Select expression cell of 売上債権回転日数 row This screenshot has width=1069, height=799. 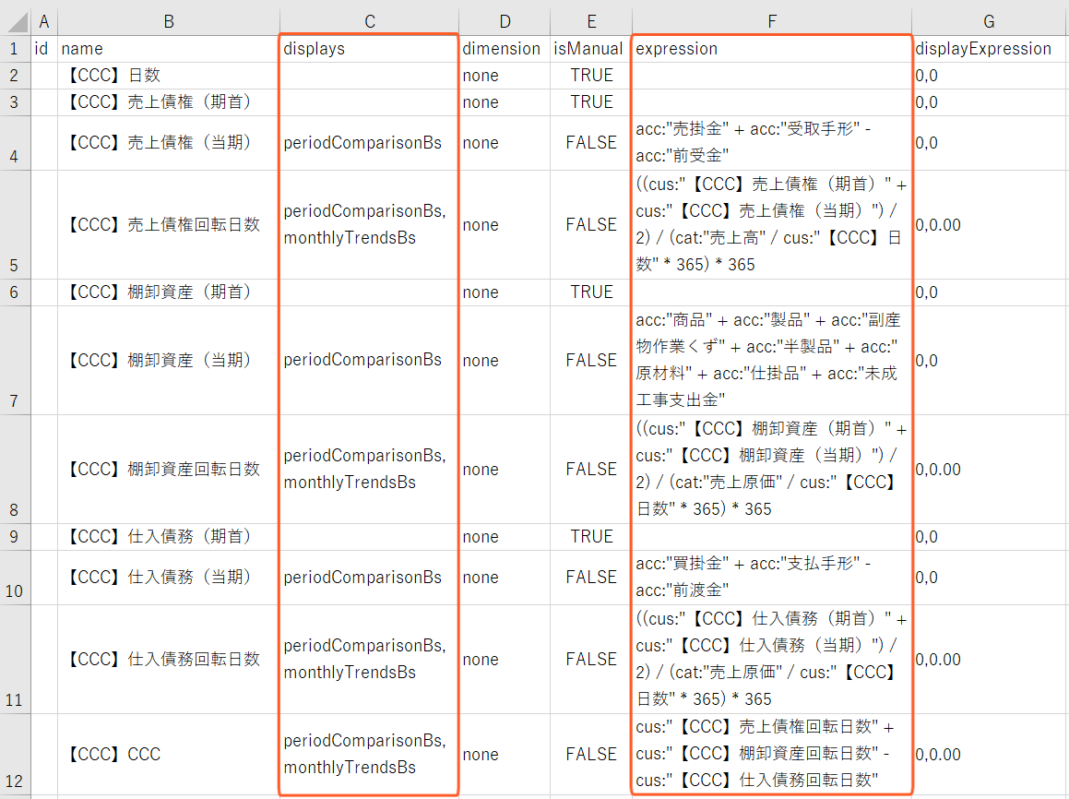click(x=772, y=224)
